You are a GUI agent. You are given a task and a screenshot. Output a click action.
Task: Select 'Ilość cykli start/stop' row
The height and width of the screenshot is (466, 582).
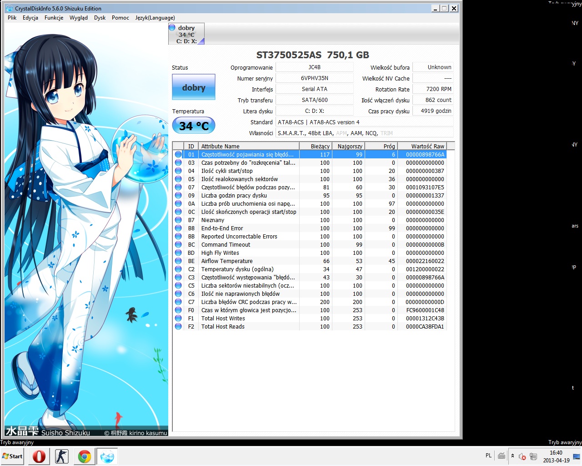click(310, 171)
